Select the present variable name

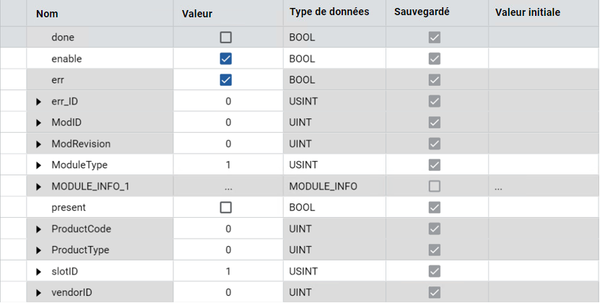tap(69, 207)
